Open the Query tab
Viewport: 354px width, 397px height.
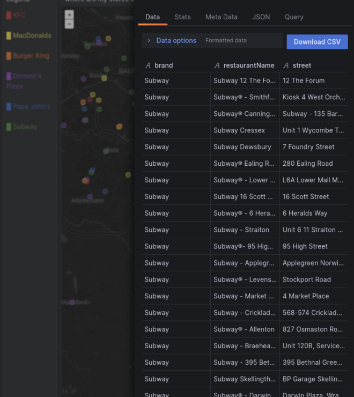tap(294, 17)
